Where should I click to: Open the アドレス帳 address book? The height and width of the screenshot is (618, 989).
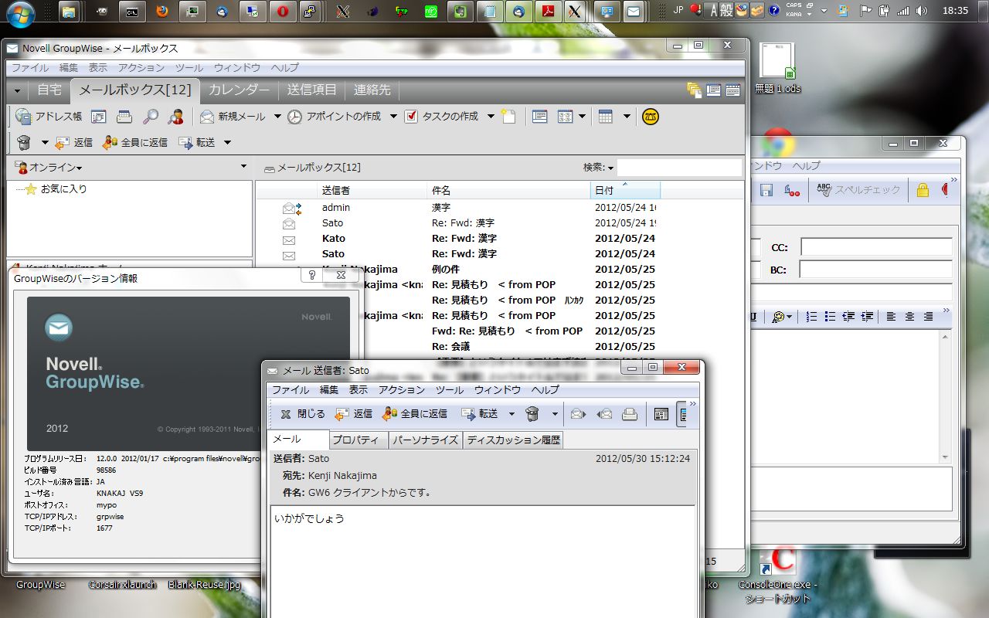click(x=49, y=117)
